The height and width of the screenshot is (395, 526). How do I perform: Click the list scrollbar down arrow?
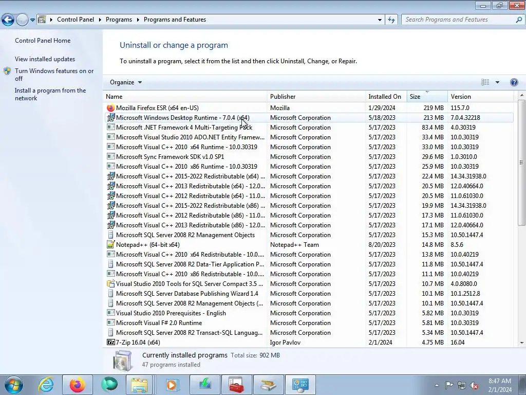click(x=522, y=343)
